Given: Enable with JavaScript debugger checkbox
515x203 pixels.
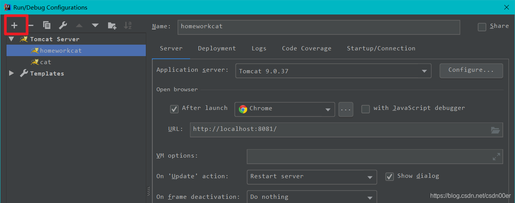Looking at the screenshot, I should 366,109.
